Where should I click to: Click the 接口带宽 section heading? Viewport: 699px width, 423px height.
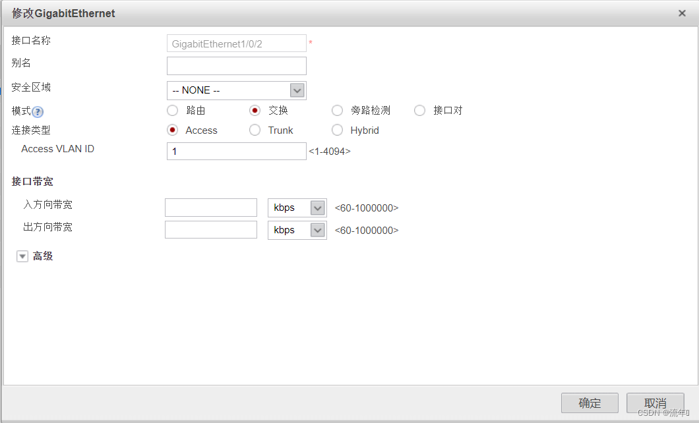(32, 182)
